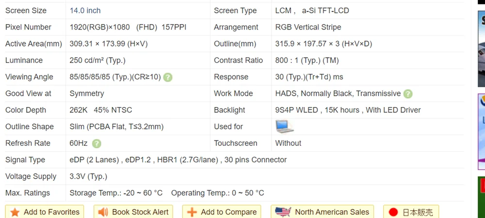
Task: Click the star icon for favorites
Action: [15, 212]
